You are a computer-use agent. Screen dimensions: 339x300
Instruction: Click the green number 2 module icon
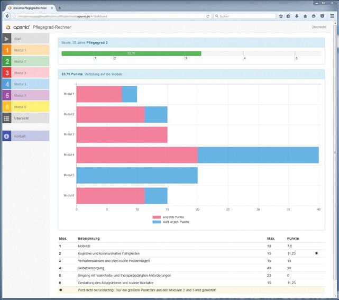coord(6,61)
